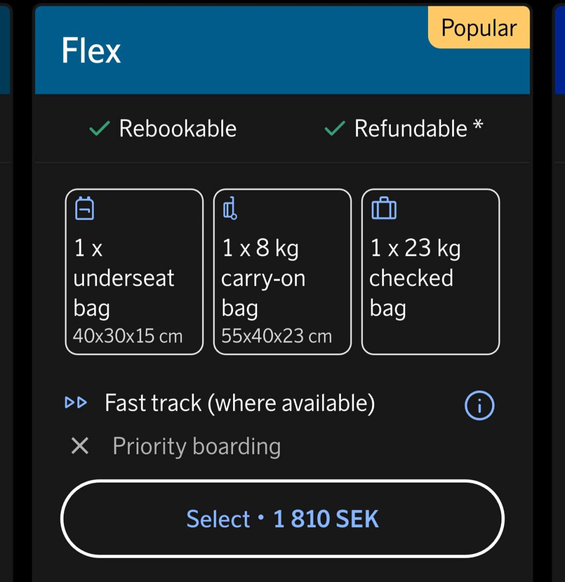Click the green checkmark beside Refundable

335,128
